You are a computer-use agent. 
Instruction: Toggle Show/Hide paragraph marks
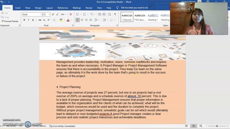(x=115, y=14)
